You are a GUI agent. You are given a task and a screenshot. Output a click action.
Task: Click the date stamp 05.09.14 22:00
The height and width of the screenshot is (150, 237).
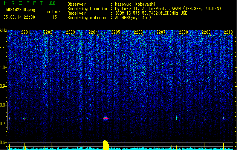point(19,17)
